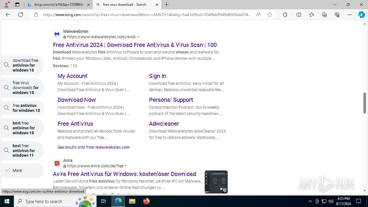Screen dimensions: 368x207
Task: Open Microsoft Edge from the taskbar
Action: pyautogui.click(x=118, y=201)
